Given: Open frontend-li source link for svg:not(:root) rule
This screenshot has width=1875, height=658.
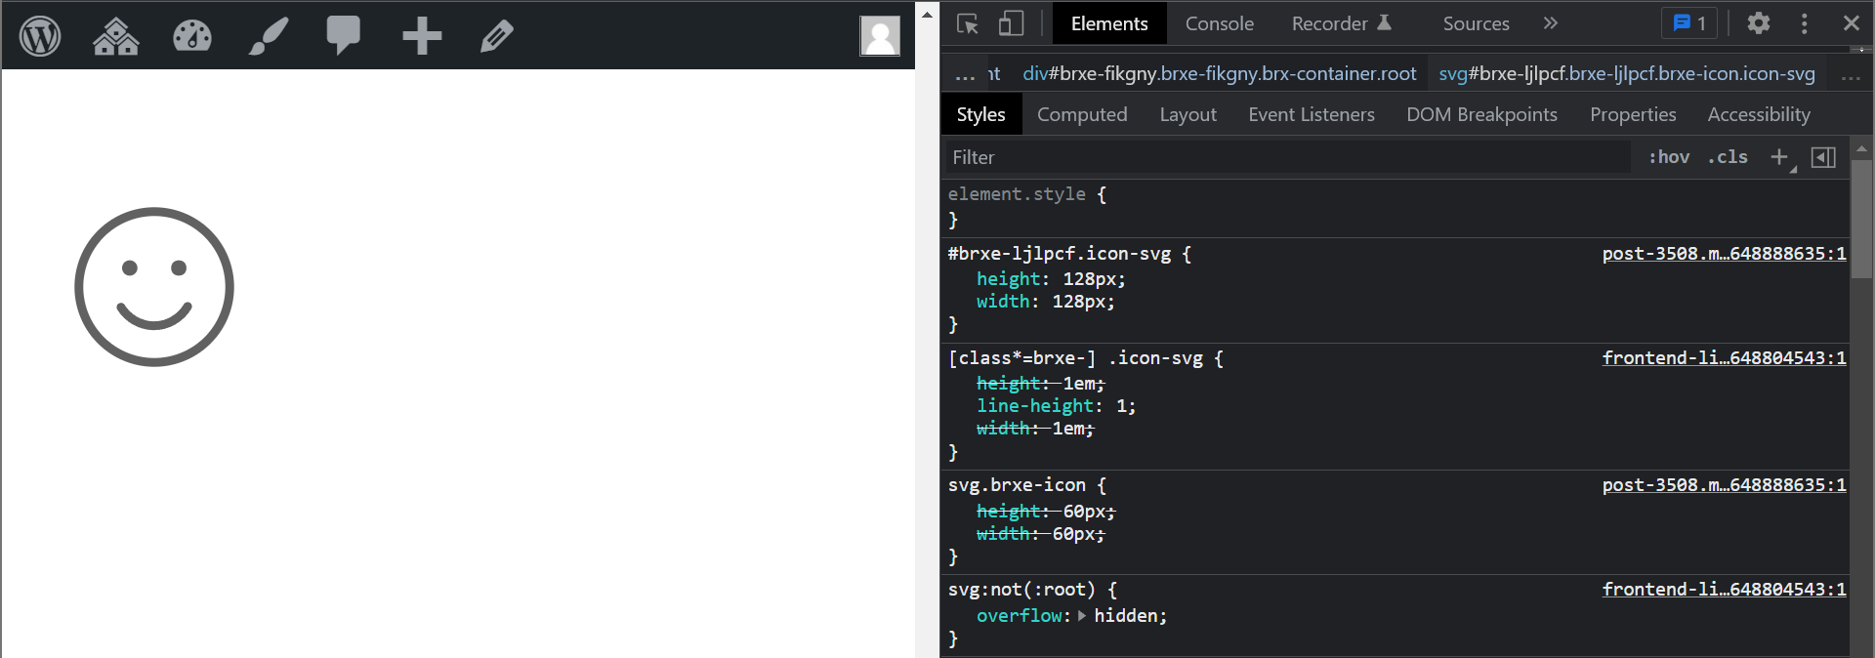Looking at the screenshot, I should click(x=1724, y=590).
